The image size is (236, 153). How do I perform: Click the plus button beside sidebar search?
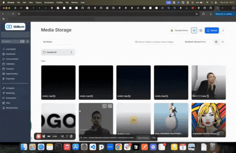[x=28, y=41]
